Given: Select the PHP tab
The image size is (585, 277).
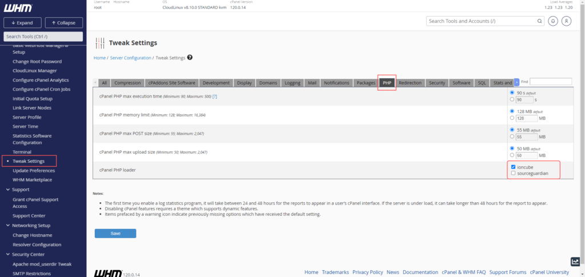Looking at the screenshot, I should point(387,83).
